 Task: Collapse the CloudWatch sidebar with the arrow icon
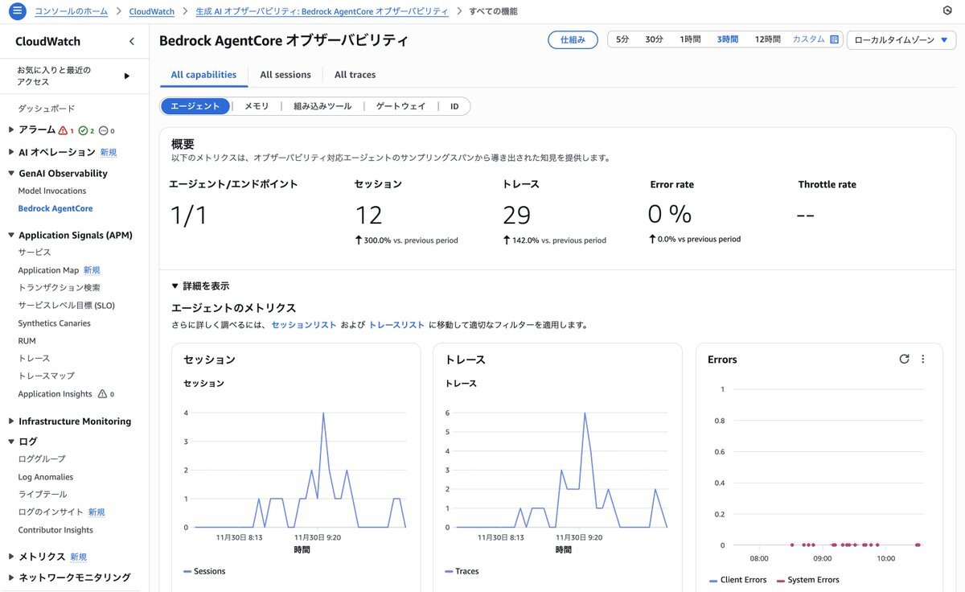(x=132, y=42)
